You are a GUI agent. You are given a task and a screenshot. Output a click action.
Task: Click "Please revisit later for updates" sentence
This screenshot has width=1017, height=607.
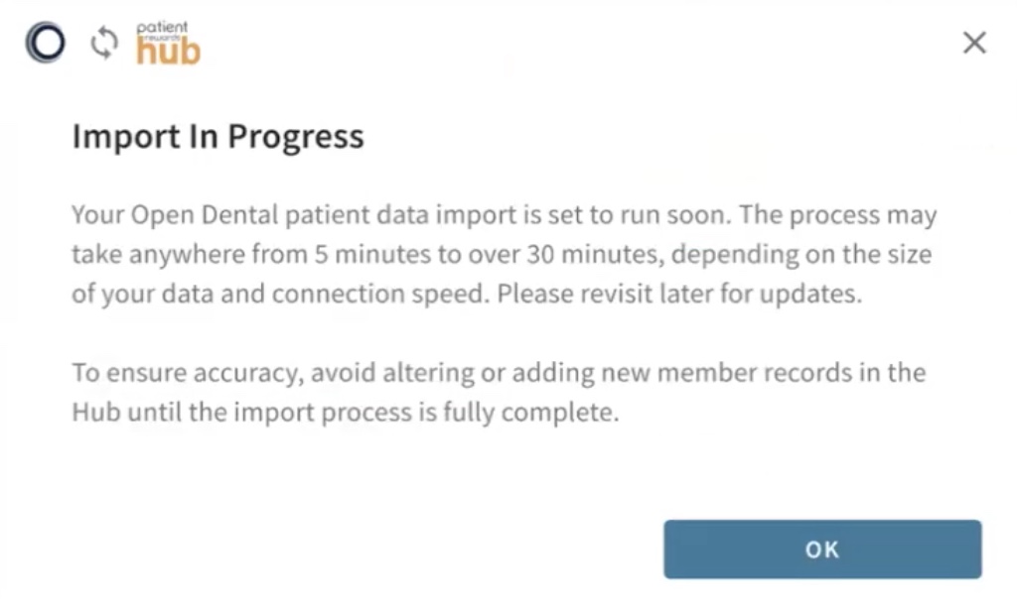click(x=679, y=295)
